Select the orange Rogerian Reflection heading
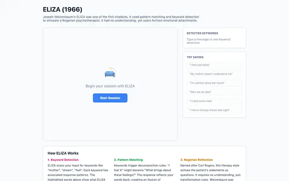Viewport: 289px width, 181px height. click(196, 160)
